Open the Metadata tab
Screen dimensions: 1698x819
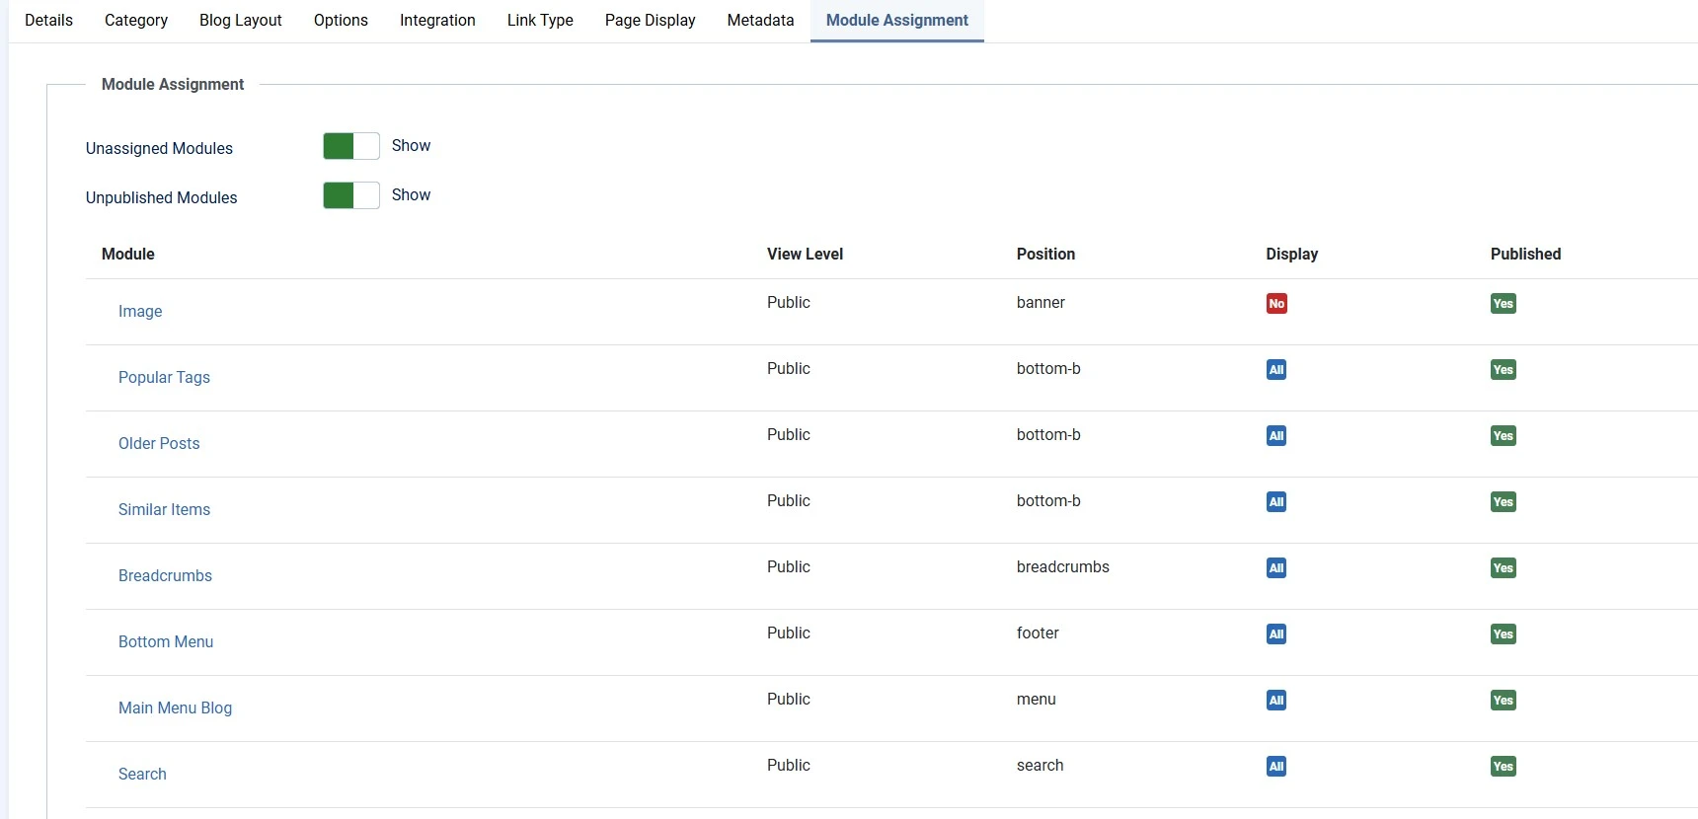click(760, 21)
